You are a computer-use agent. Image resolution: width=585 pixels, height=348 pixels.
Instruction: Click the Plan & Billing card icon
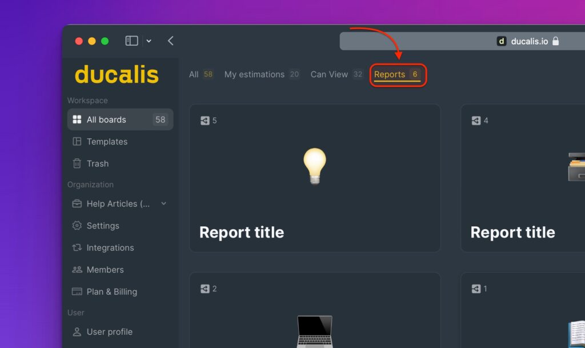(x=77, y=291)
